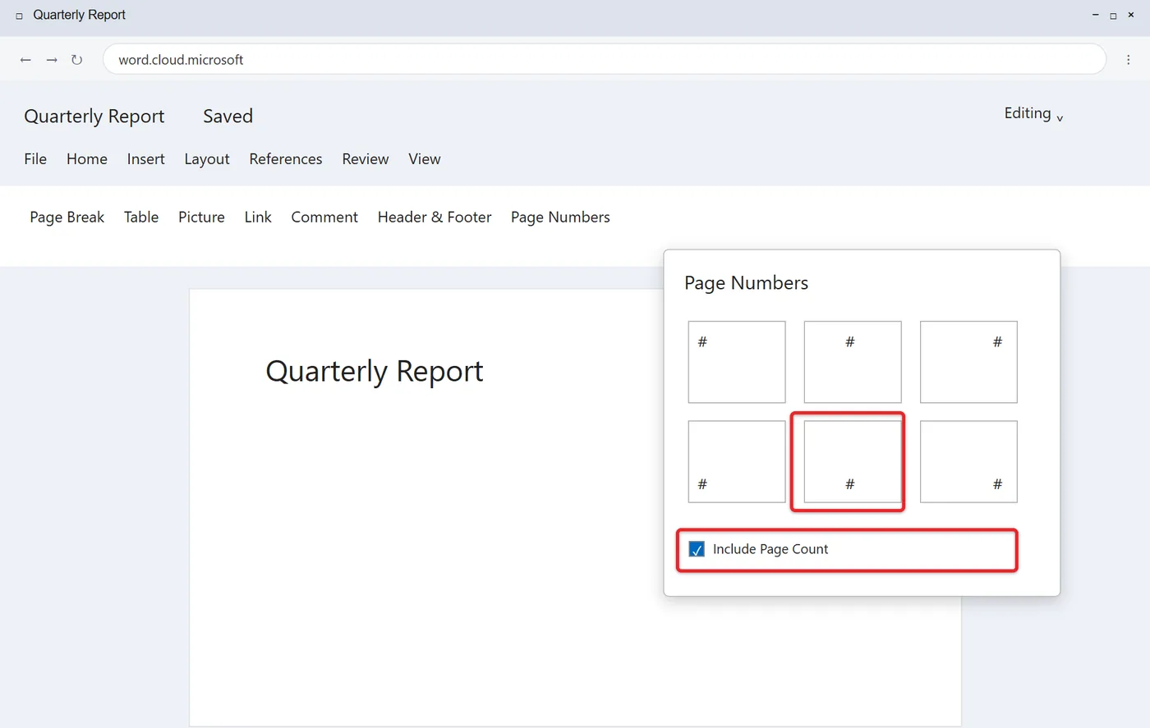Screen dimensions: 1150x728
Task: Choose bottom-right page number position
Action: click(968, 461)
